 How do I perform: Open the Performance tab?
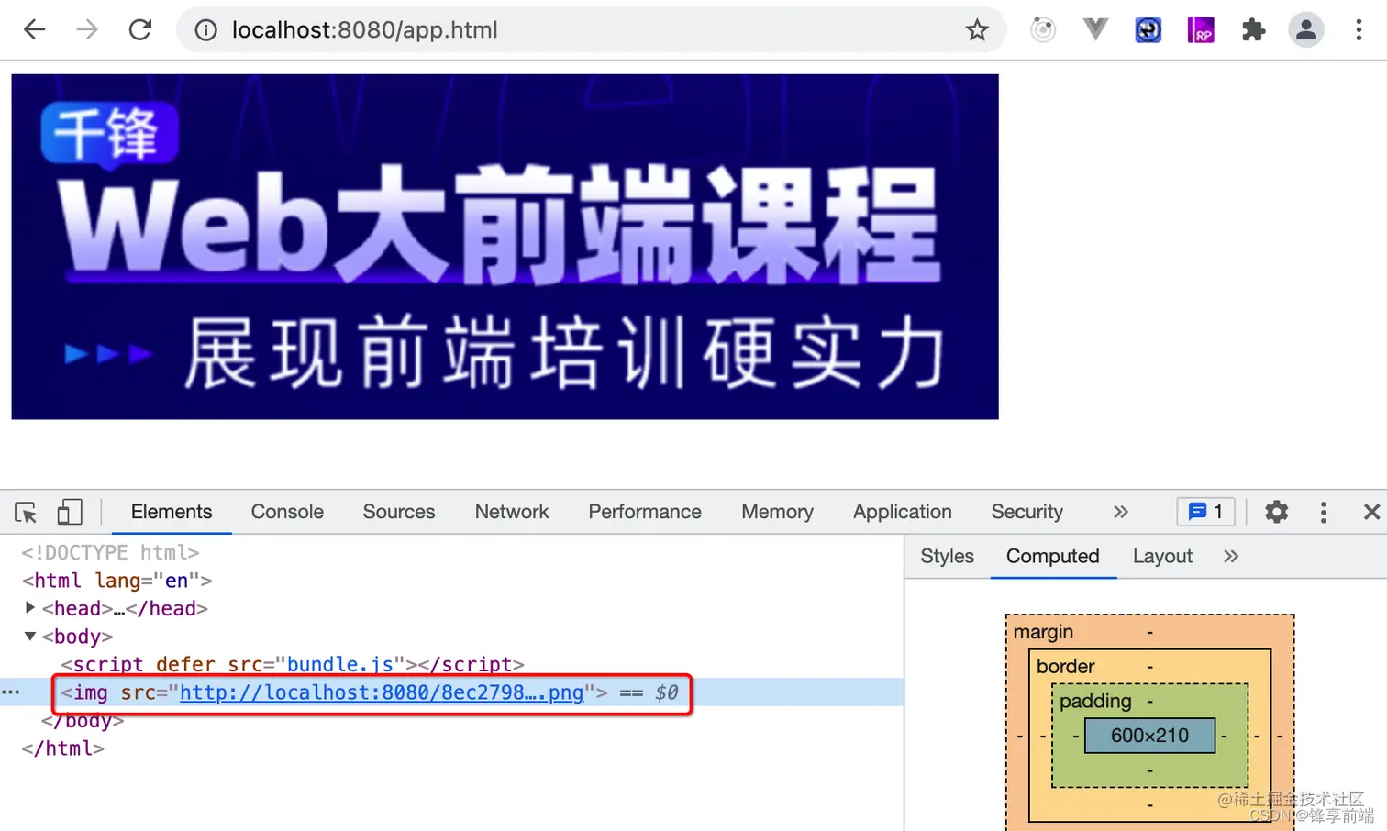click(645, 512)
